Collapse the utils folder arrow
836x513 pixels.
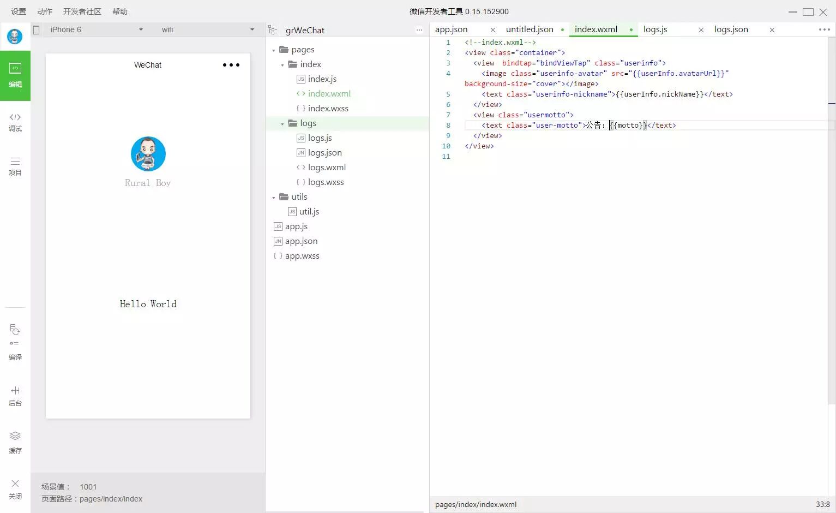coord(274,198)
